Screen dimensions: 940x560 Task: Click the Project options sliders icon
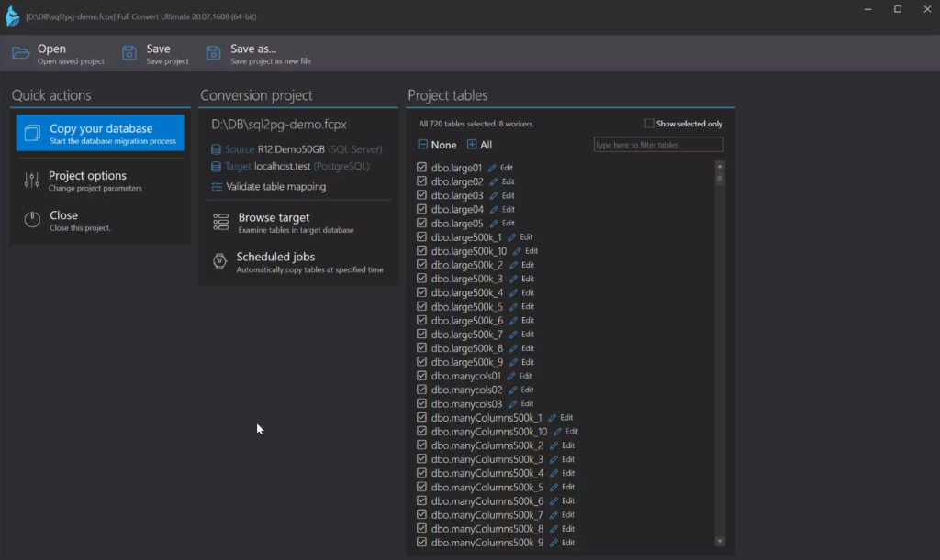tap(32, 180)
